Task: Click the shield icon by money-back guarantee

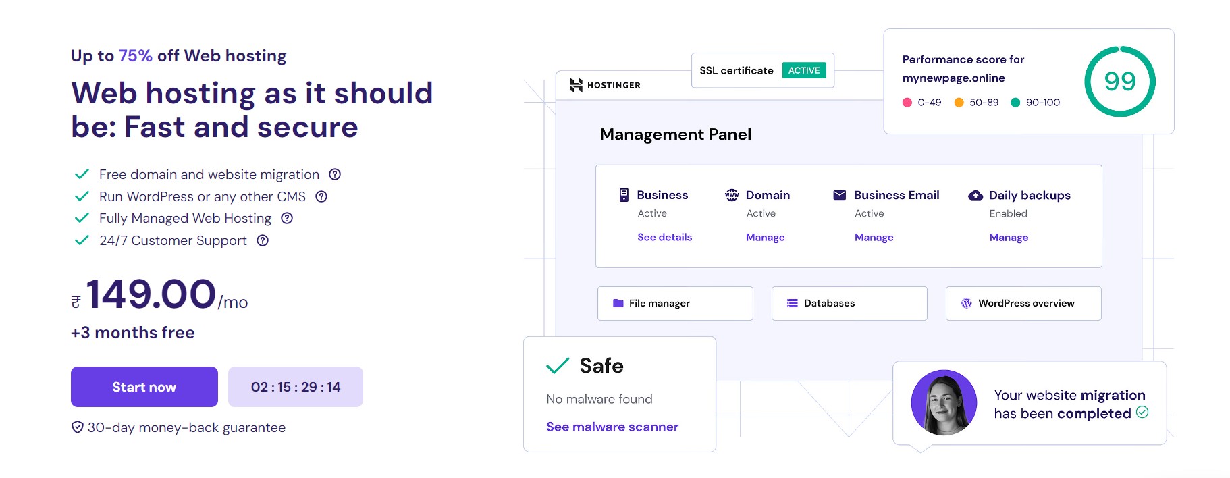Action: 78,427
